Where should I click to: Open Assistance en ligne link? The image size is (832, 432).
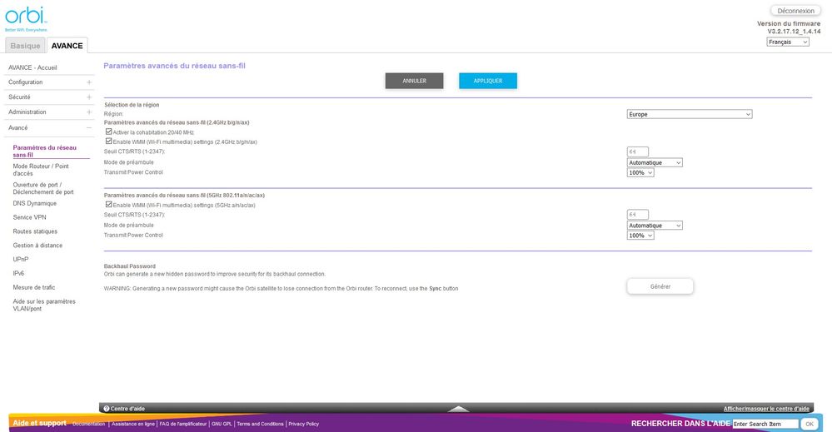133,424
